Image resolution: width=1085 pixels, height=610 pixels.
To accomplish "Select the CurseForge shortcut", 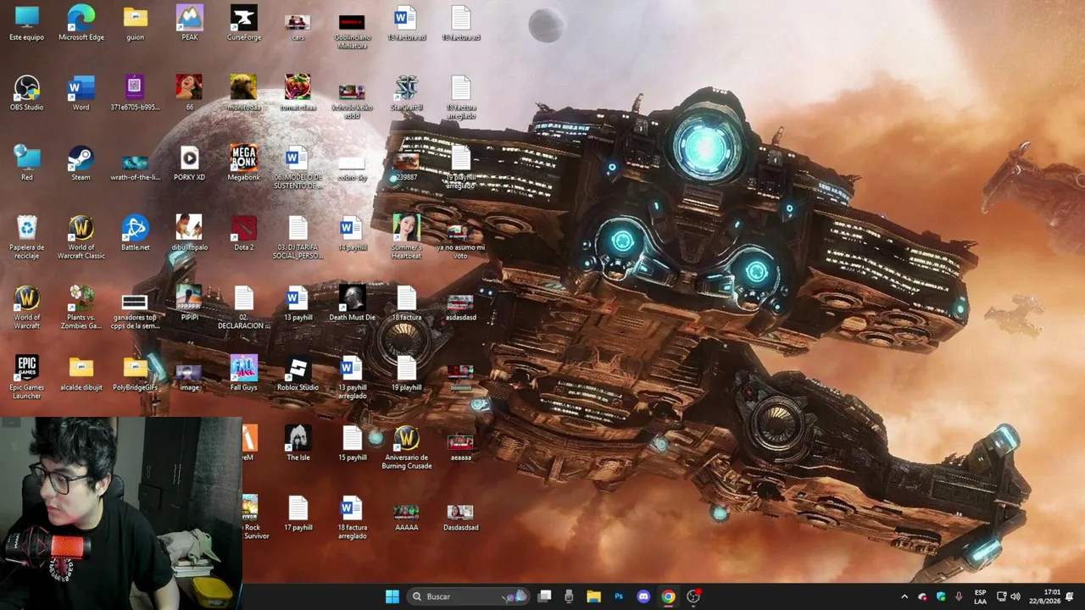I will [243, 24].
